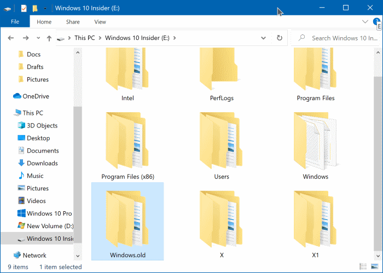The width and height of the screenshot is (383, 273).
Task: Refresh the current folder view
Action: coord(280,38)
